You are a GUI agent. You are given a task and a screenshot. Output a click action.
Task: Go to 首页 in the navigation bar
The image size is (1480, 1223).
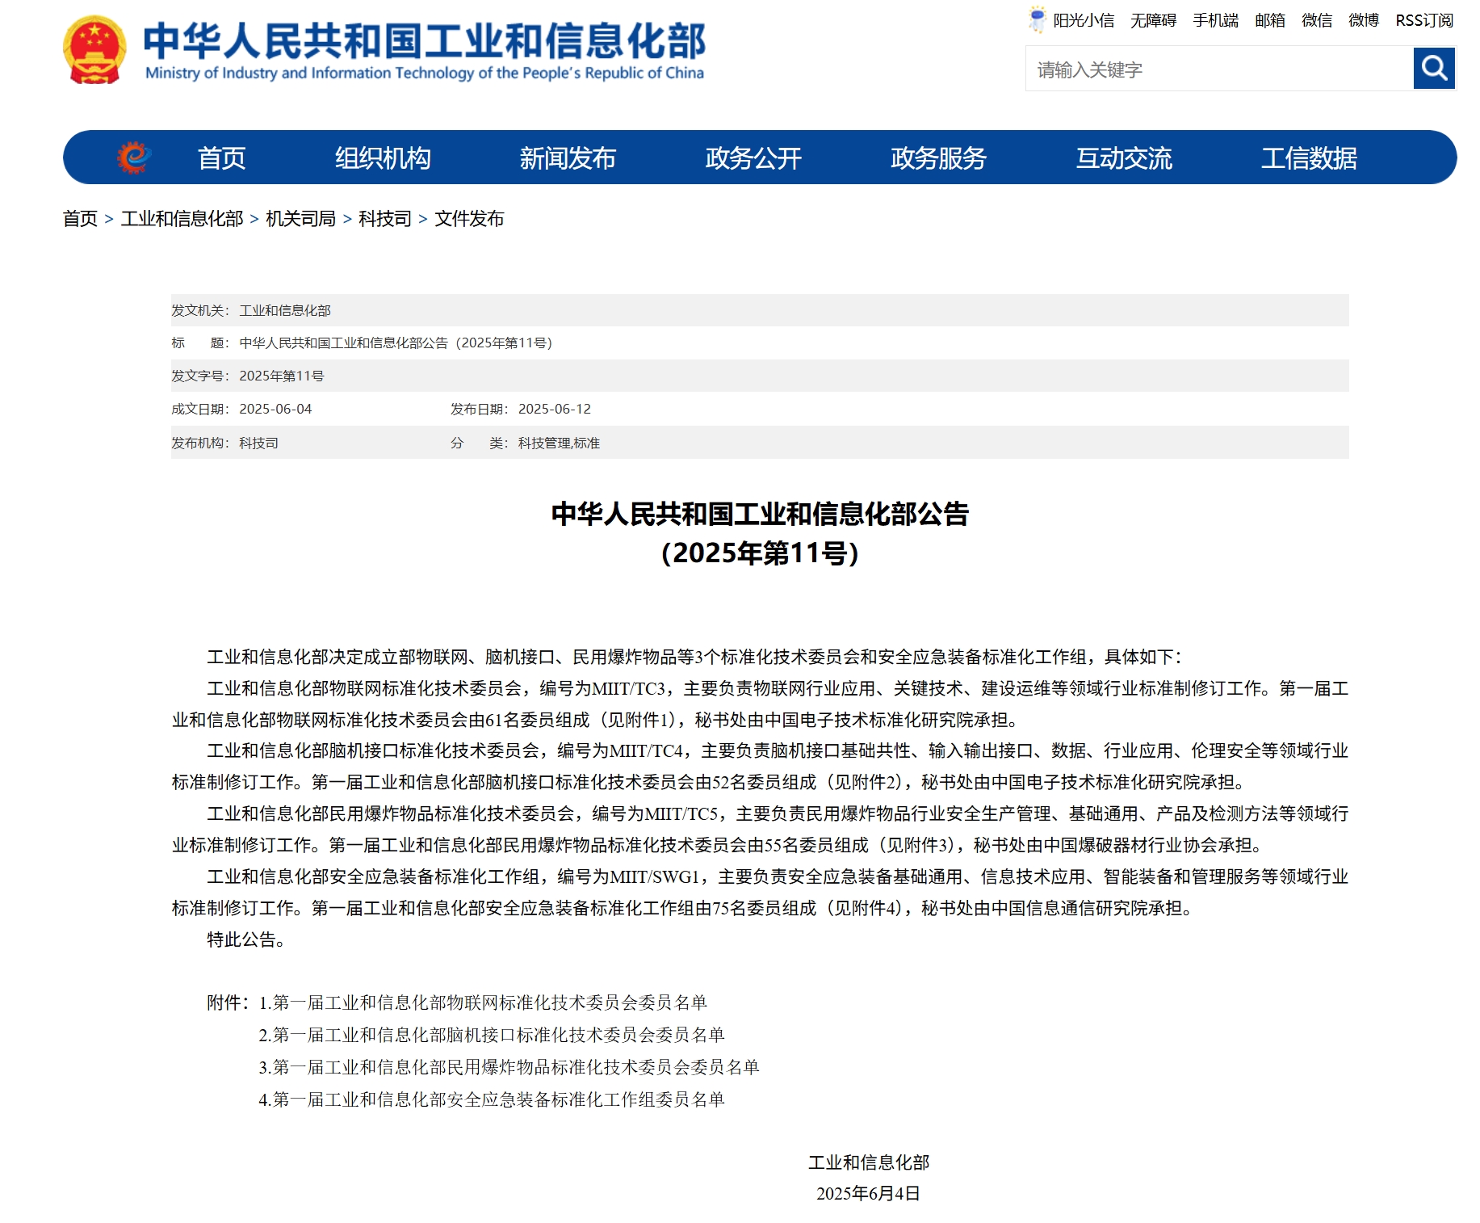point(221,158)
